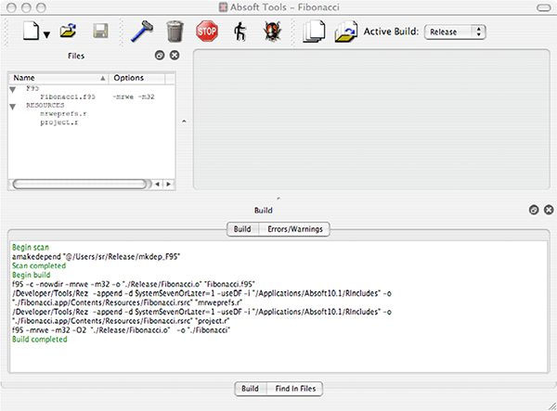Click the splitter caret above the Build panel
557x411 pixels.
pos(278,198)
